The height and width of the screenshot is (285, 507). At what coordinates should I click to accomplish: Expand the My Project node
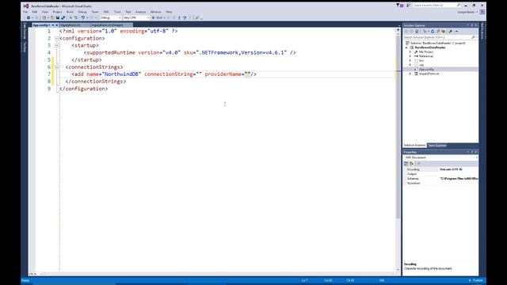pyautogui.click(x=410, y=51)
